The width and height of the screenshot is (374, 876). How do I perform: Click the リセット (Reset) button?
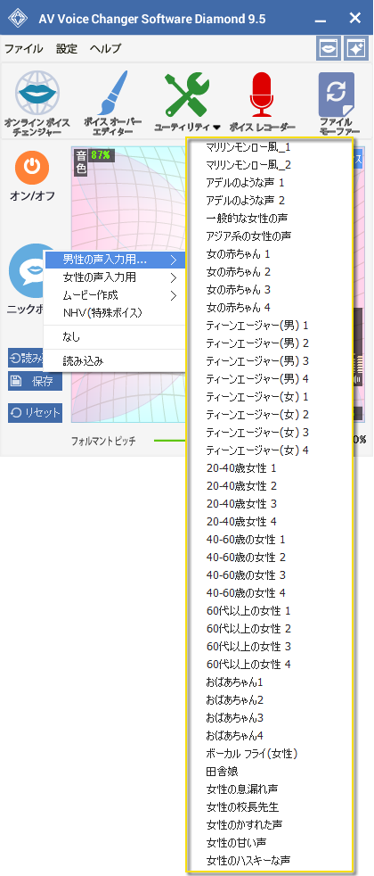tap(35, 413)
